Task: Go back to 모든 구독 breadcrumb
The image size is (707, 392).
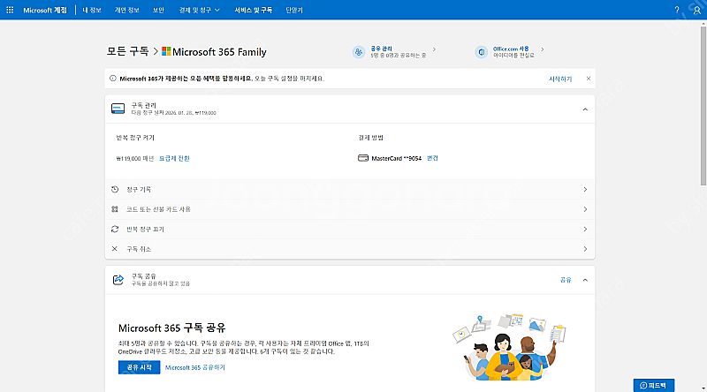Action: (127, 51)
